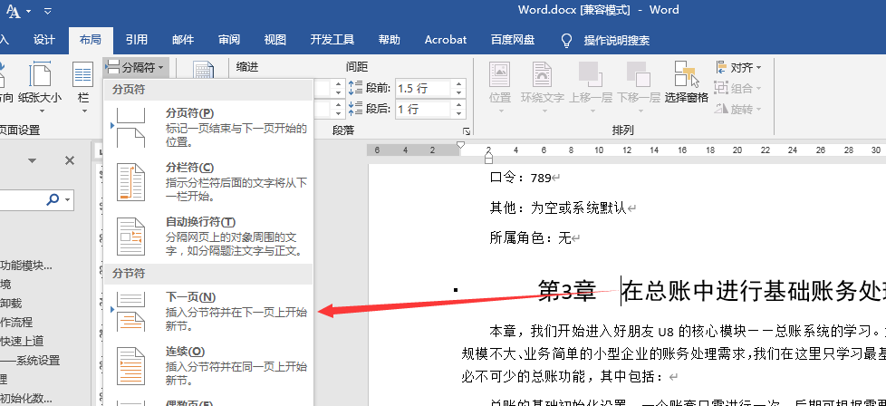This screenshot has width=886, height=406.
Task: Open the 纸张大小 paper size menu
Action: (40, 88)
